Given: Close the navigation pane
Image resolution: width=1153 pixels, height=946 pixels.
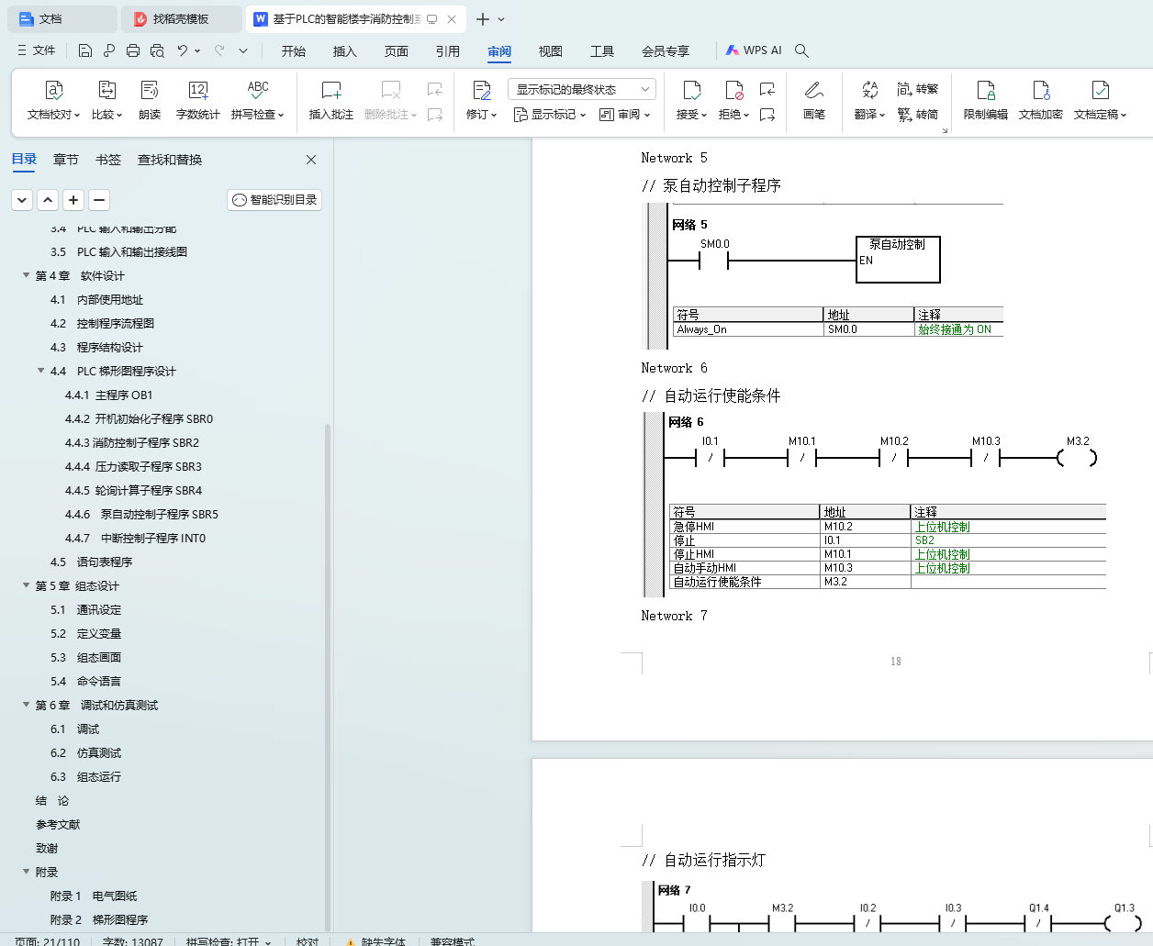Looking at the screenshot, I should [x=311, y=160].
